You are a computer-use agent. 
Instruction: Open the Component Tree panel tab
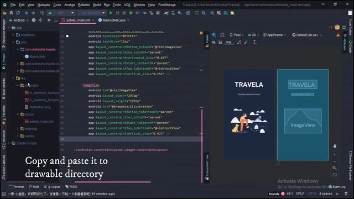coord(207,167)
